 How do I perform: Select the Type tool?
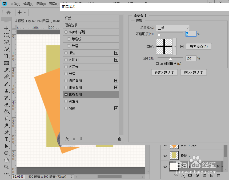pyautogui.click(x=6, y=139)
